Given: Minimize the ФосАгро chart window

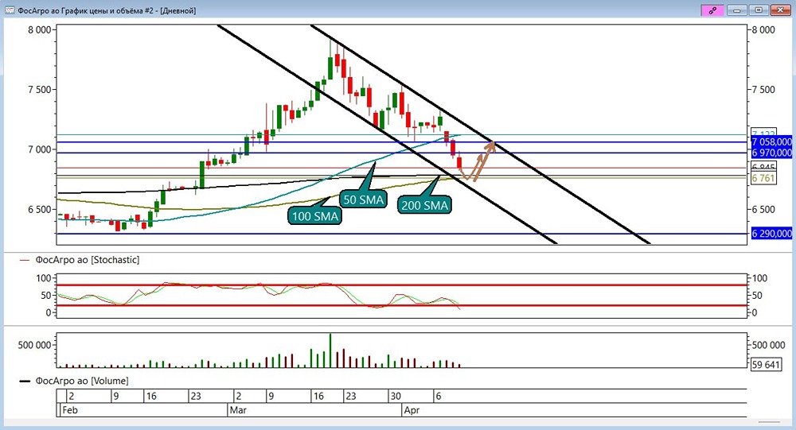Looking at the screenshot, I should point(737,10).
